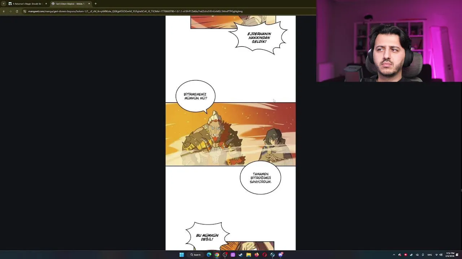Expand the hidden system tray icons
Image resolution: width=462 pixels, height=259 pixels.
[394, 255]
